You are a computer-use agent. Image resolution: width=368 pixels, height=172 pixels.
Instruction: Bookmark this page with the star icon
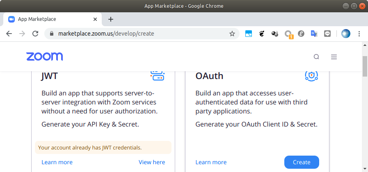(x=232, y=34)
